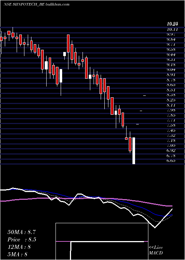This screenshot has height=260, width=185.
Task: Click the 50MA : 8.7 readout
Action: tap(21, 232)
